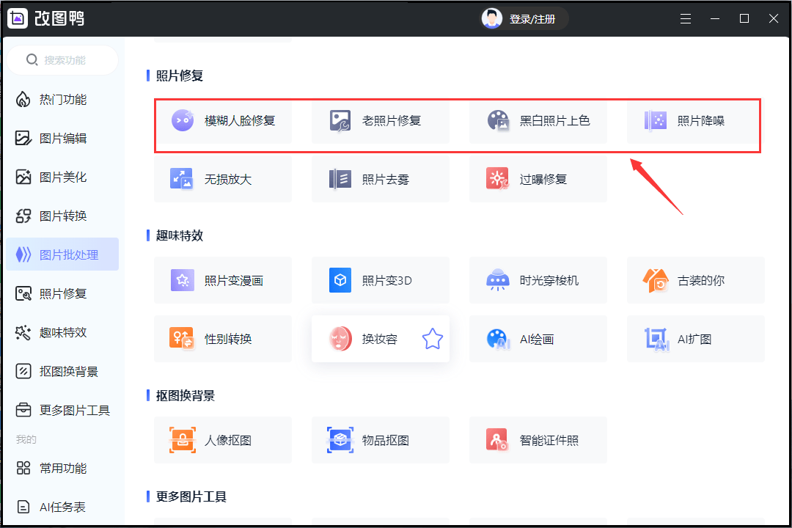Image resolution: width=792 pixels, height=528 pixels.
Task: Launch 照片变漫画 cartoon effect
Action: (x=223, y=280)
